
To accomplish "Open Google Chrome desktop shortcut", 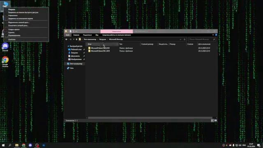I will [x=5, y=62].
